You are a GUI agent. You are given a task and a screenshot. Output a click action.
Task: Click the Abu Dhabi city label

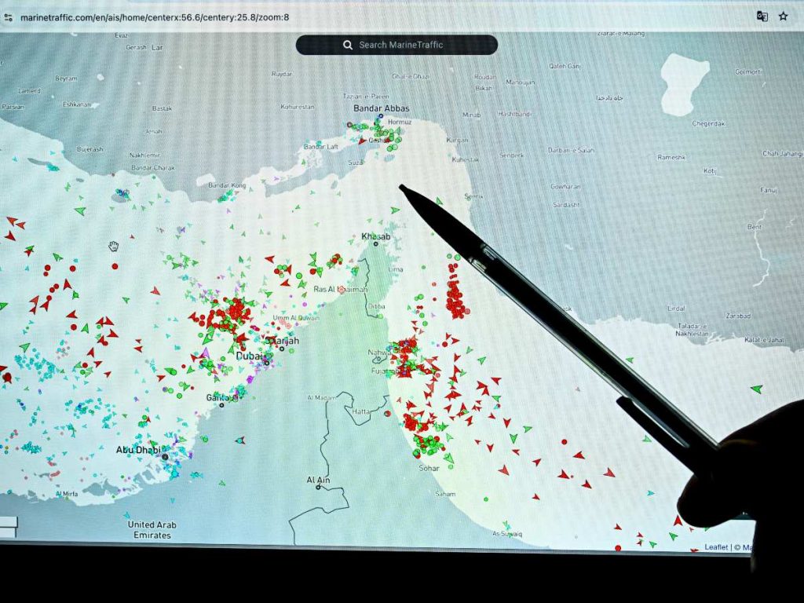click(x=138, y=449)
